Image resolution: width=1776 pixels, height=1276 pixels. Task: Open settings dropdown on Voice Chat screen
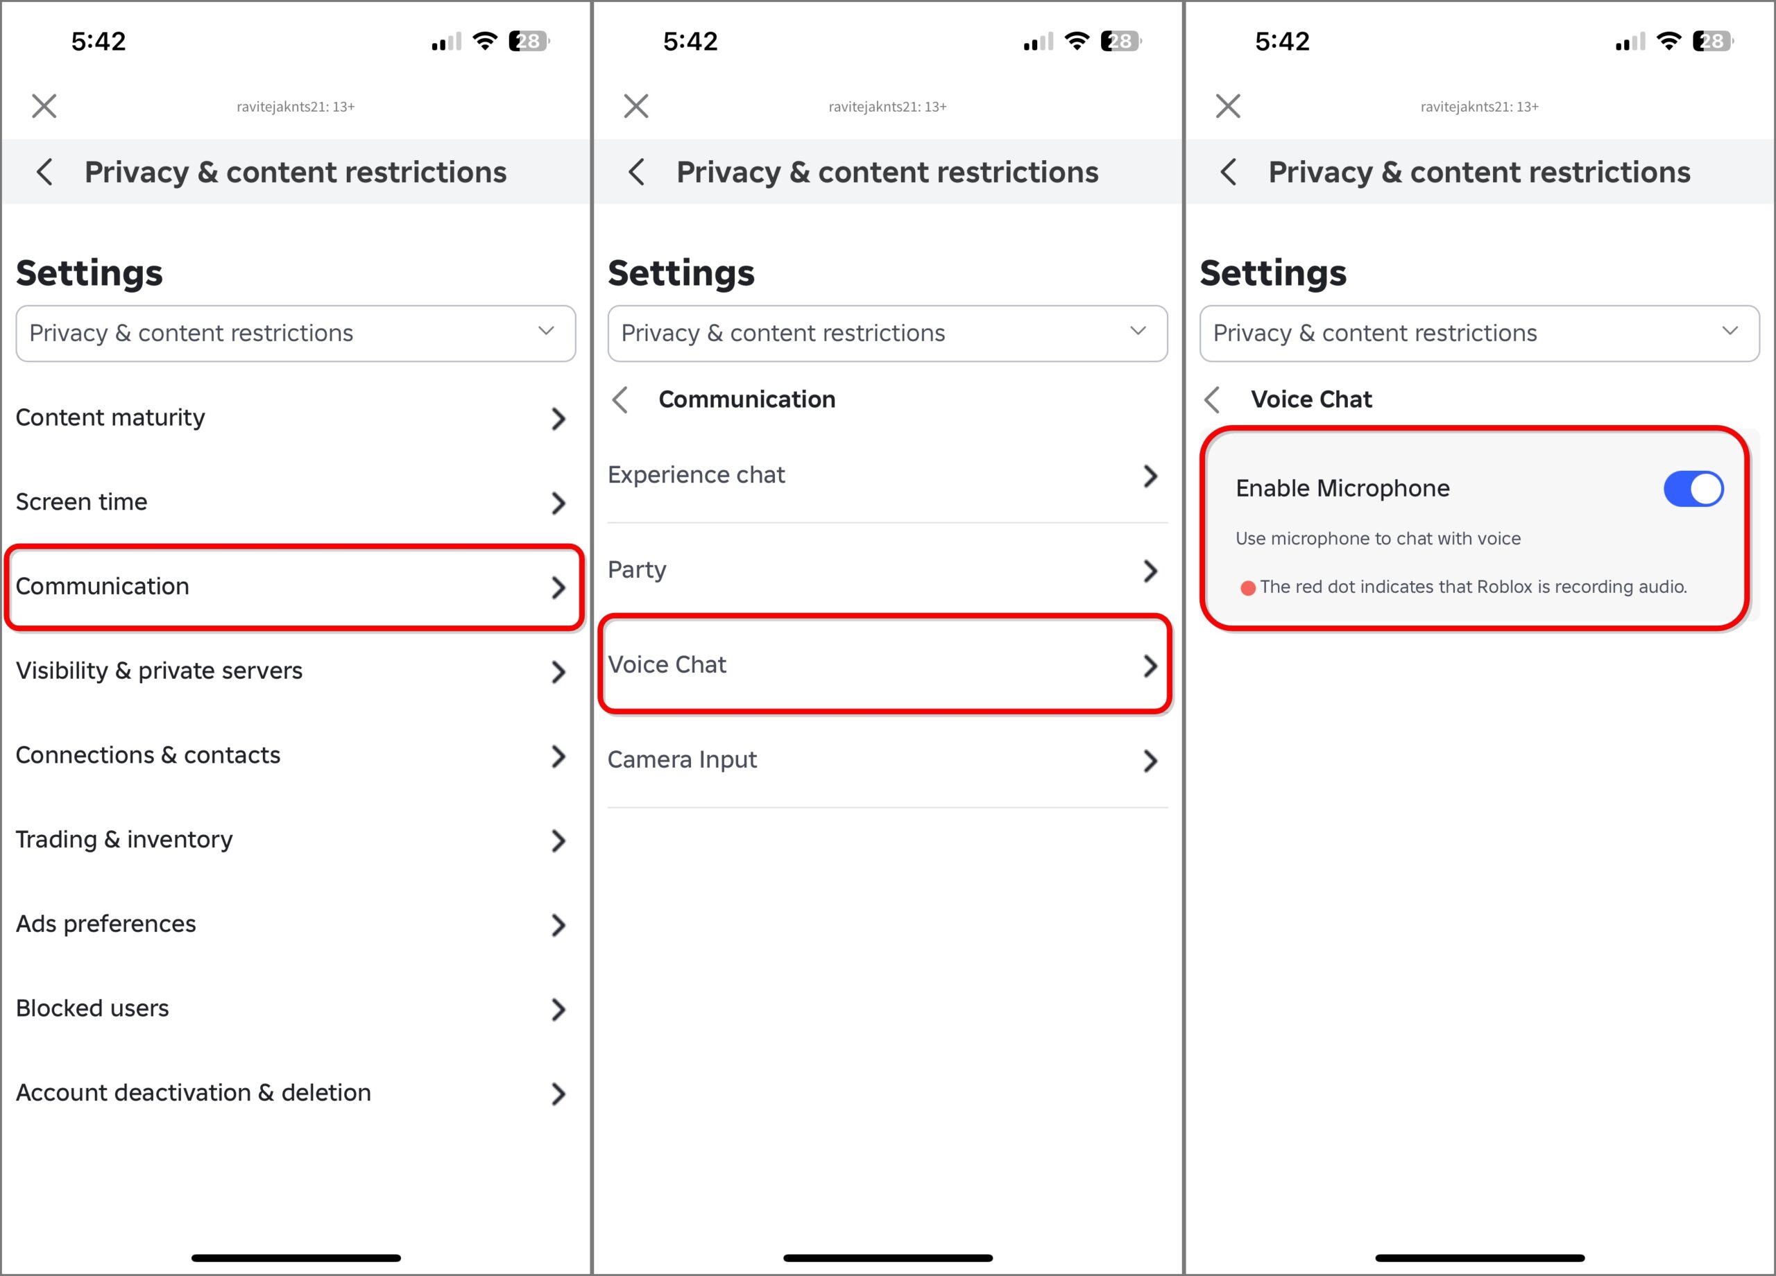(1478, 334)
